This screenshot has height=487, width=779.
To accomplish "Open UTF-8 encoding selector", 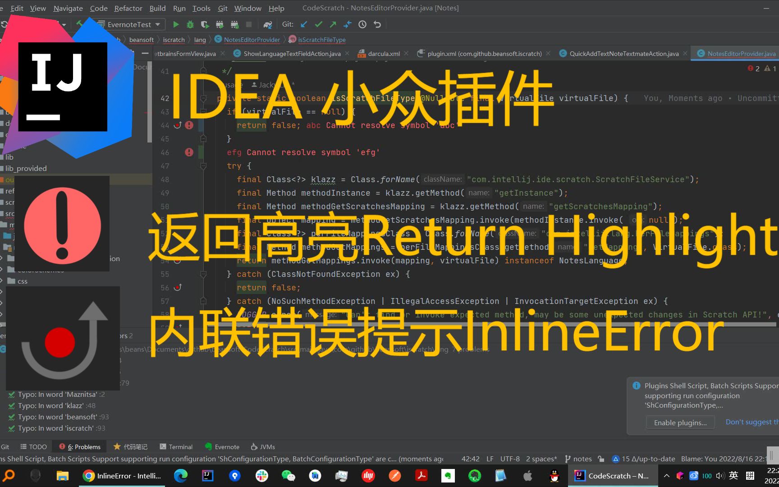I will (x=510, y=459).
